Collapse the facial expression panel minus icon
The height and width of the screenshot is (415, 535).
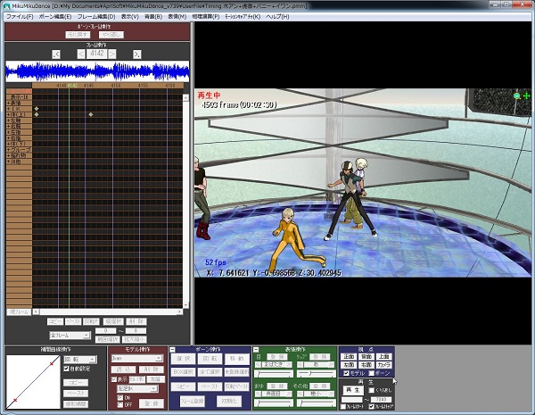(x=256, y=350)
